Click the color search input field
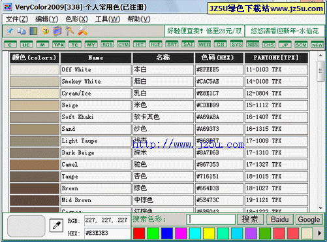327x242 pixels. click(x=211, y=219)
